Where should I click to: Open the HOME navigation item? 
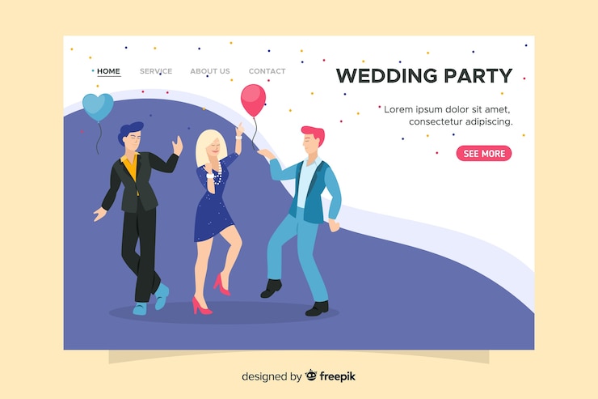[x=108, y=71]
